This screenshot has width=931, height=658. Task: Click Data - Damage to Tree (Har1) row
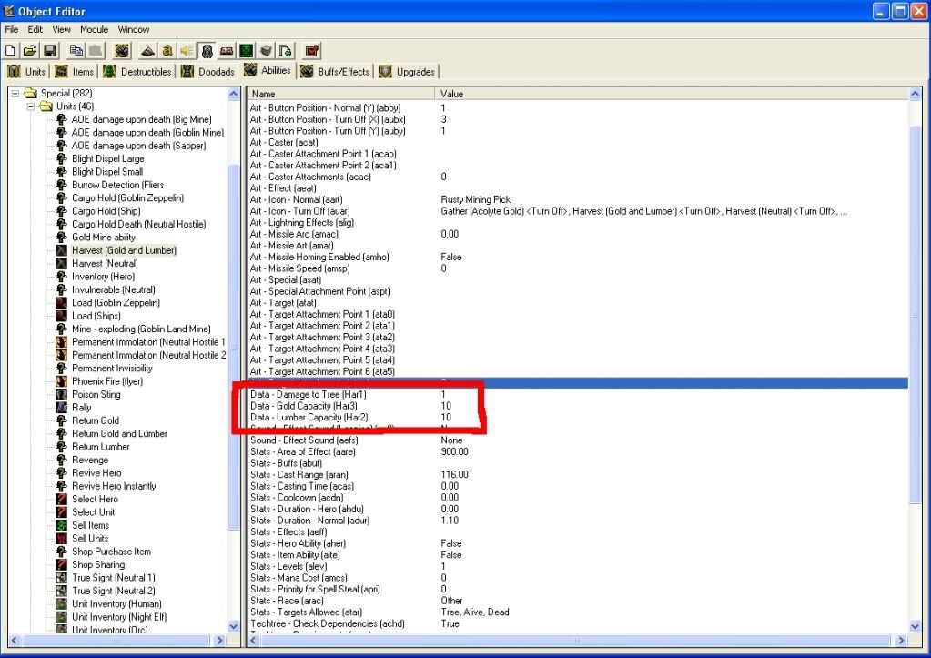pos(578,394)
